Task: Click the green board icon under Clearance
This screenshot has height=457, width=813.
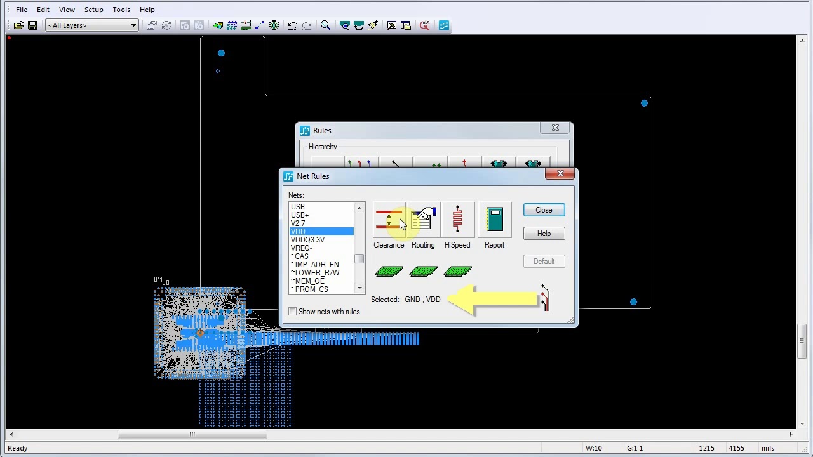Action: pos(389,272)
